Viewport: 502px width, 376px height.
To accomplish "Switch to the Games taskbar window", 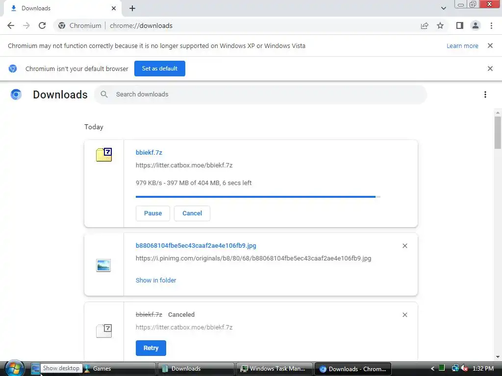I will click(120, 369).
